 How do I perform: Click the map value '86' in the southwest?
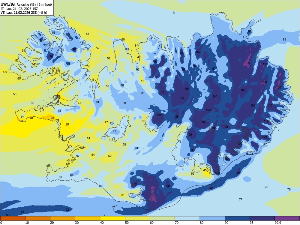72,175
